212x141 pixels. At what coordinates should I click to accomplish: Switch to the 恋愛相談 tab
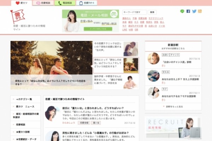(x=43, y=3)
